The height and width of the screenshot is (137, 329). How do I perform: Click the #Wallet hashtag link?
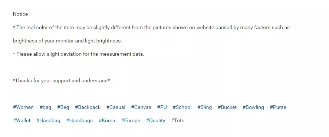point(22,120)
